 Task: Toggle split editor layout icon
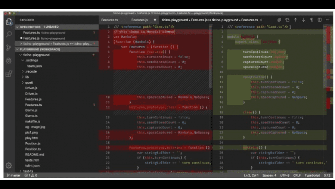coord(320,20)
